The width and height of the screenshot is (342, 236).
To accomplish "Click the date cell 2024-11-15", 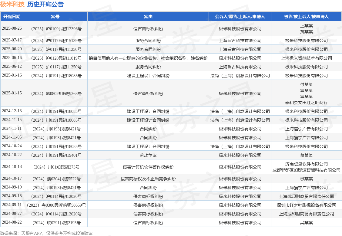I will [12, 120].
